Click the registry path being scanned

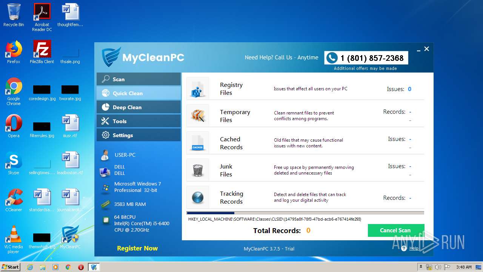pyautogui.click(x=275, y=219)
